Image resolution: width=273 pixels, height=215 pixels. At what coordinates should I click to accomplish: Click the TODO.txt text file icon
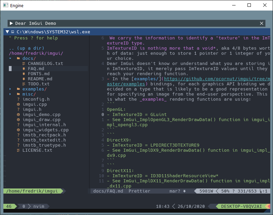coord(24,84)
